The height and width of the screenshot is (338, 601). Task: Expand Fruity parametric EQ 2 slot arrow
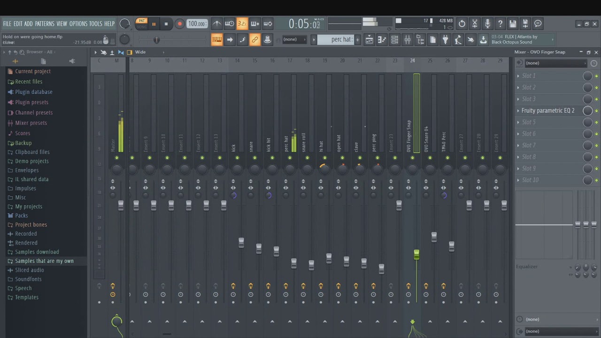518,111
